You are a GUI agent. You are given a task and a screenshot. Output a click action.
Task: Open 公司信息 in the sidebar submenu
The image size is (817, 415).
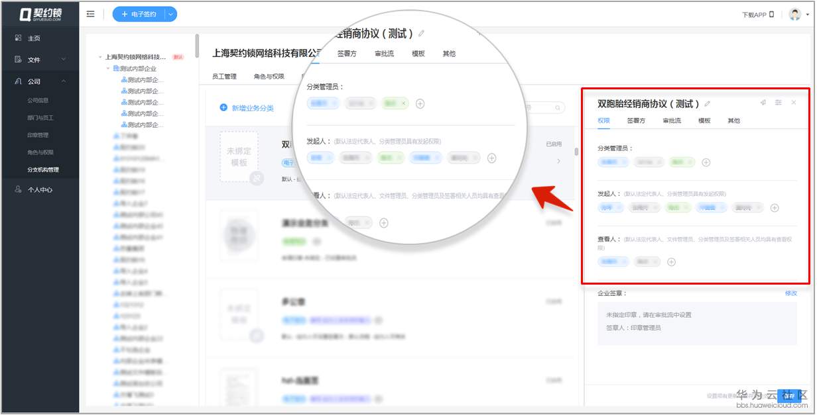[x=38, y=101]
